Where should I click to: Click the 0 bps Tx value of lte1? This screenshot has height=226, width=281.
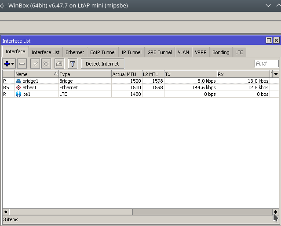click(210, 94)
